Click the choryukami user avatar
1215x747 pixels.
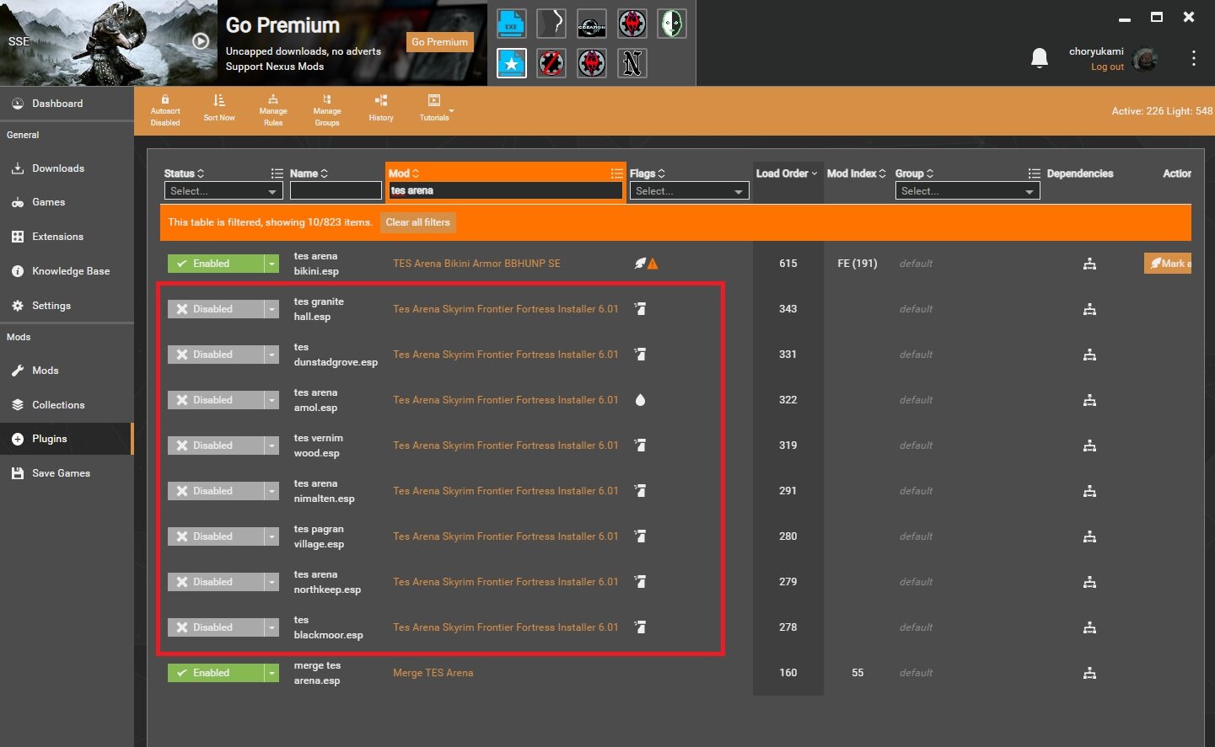1144,59
